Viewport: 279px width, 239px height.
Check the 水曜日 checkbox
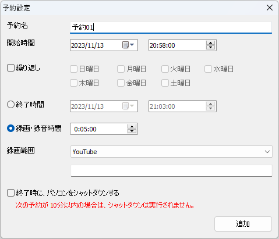click(208, 69)
